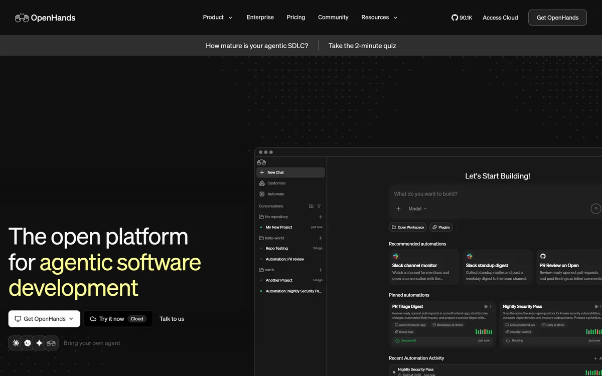Run the PR Triage Digest automation
This screenshot has height=376, width=602.
(486, 306)
